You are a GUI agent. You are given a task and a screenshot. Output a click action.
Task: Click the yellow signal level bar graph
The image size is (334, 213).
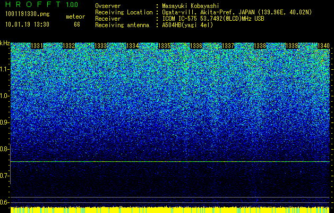coord(170,210)
